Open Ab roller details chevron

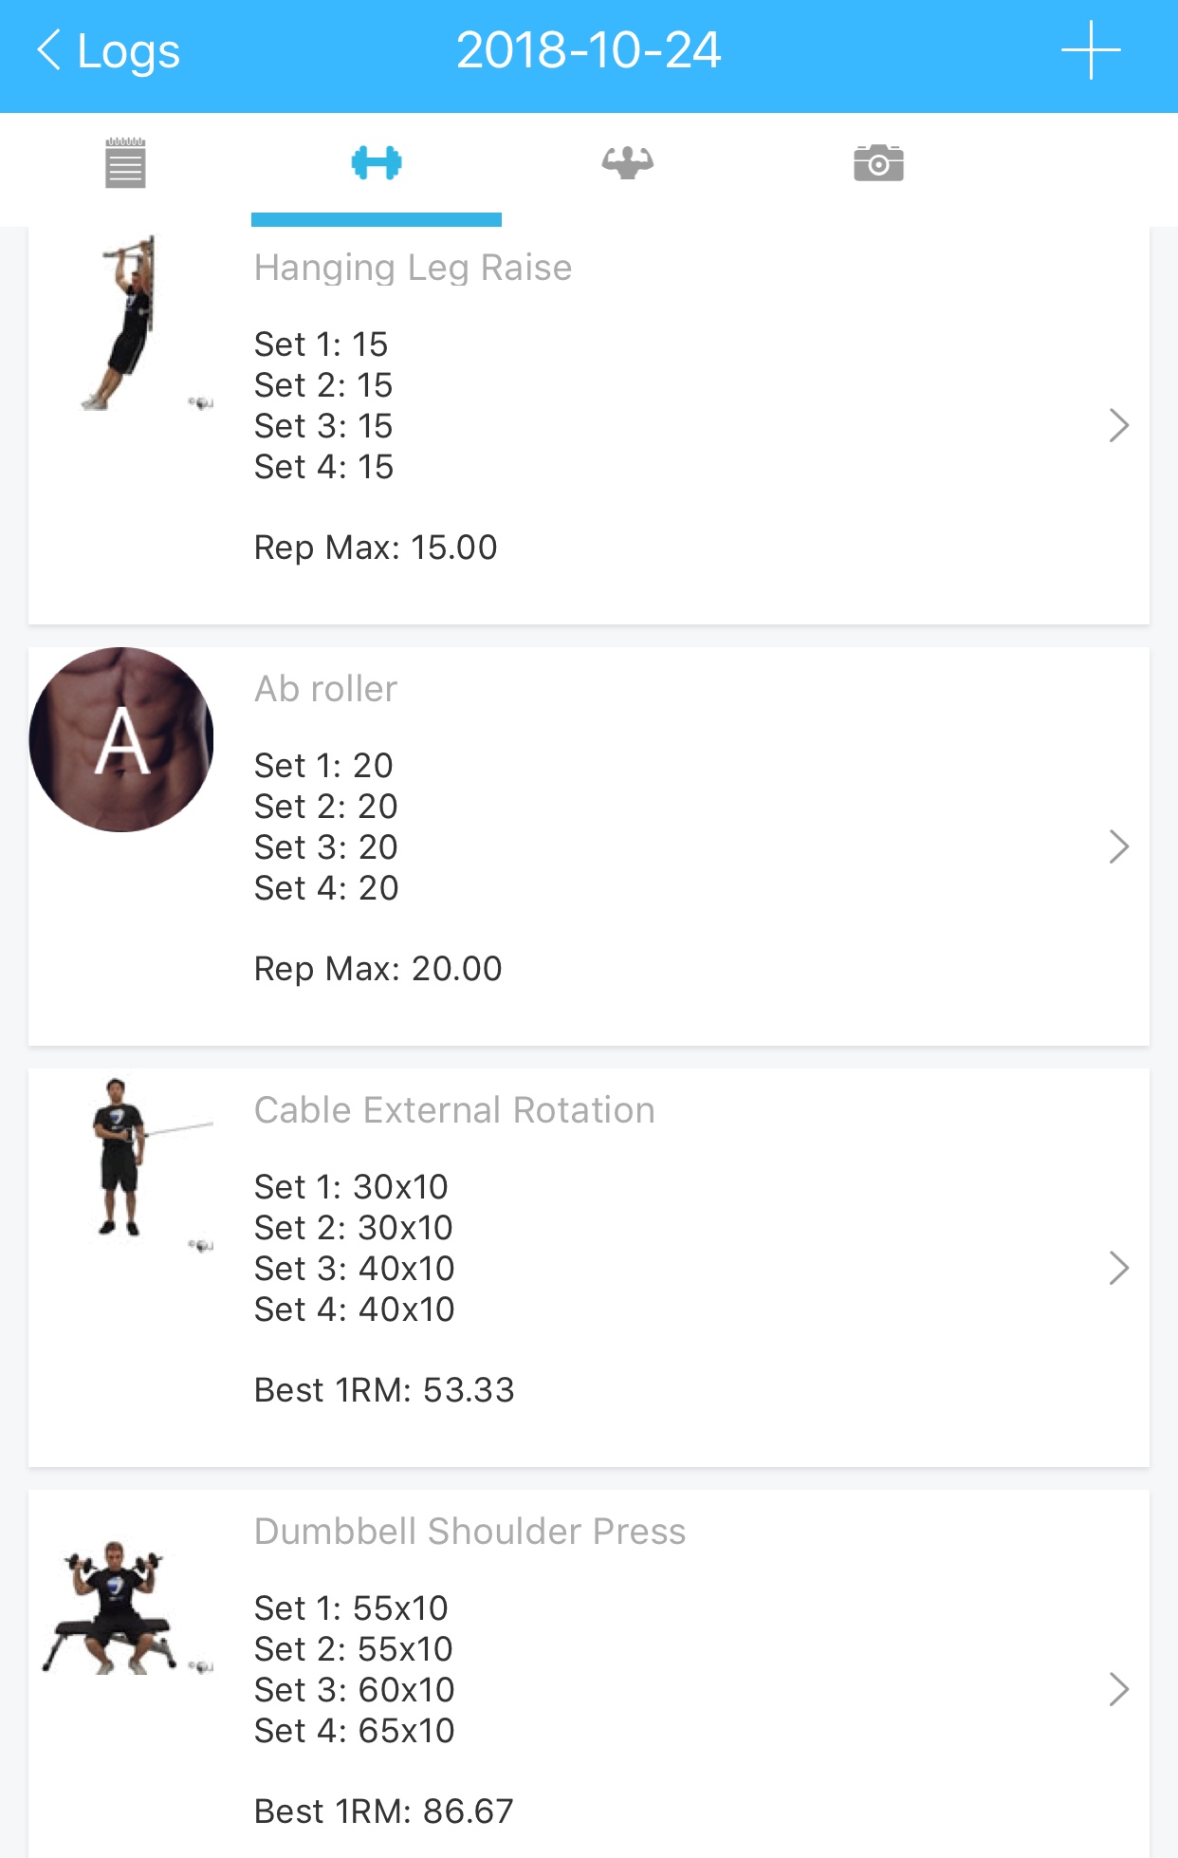click(x=1118, y=846)
